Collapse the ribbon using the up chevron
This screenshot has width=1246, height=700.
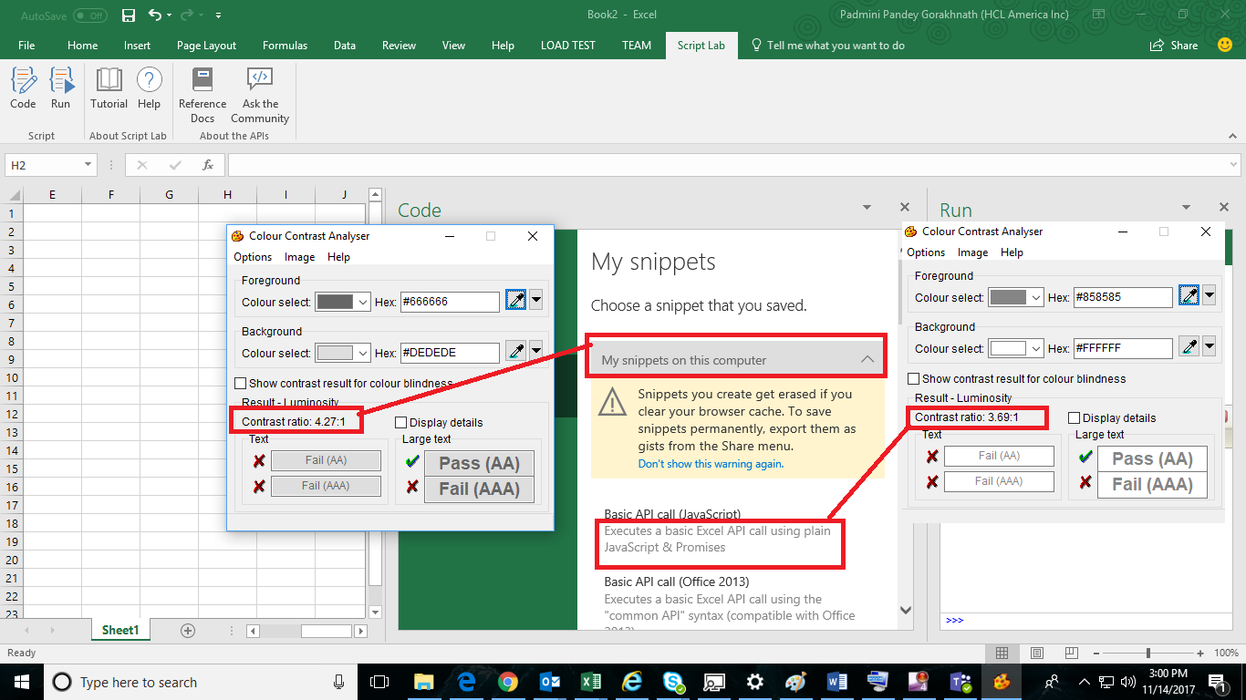1232,135
